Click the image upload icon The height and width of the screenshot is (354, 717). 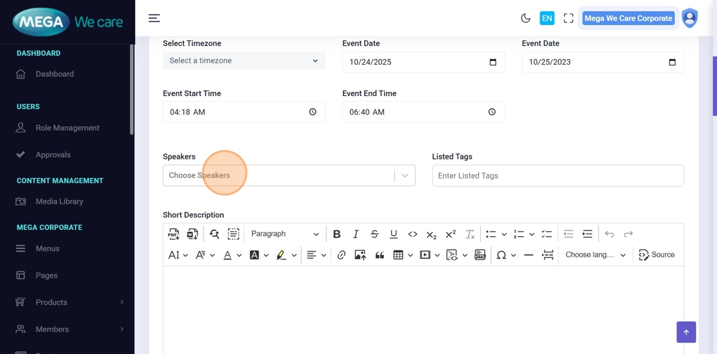pos(360,255)
